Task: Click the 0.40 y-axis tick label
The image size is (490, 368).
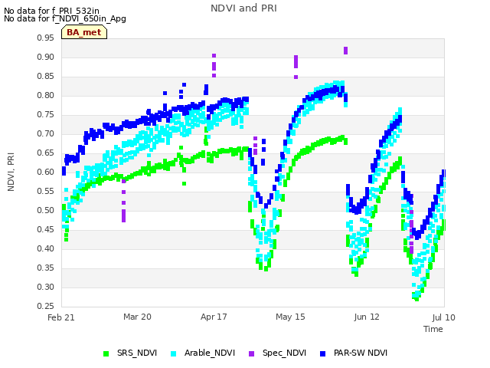Action: 46,248
